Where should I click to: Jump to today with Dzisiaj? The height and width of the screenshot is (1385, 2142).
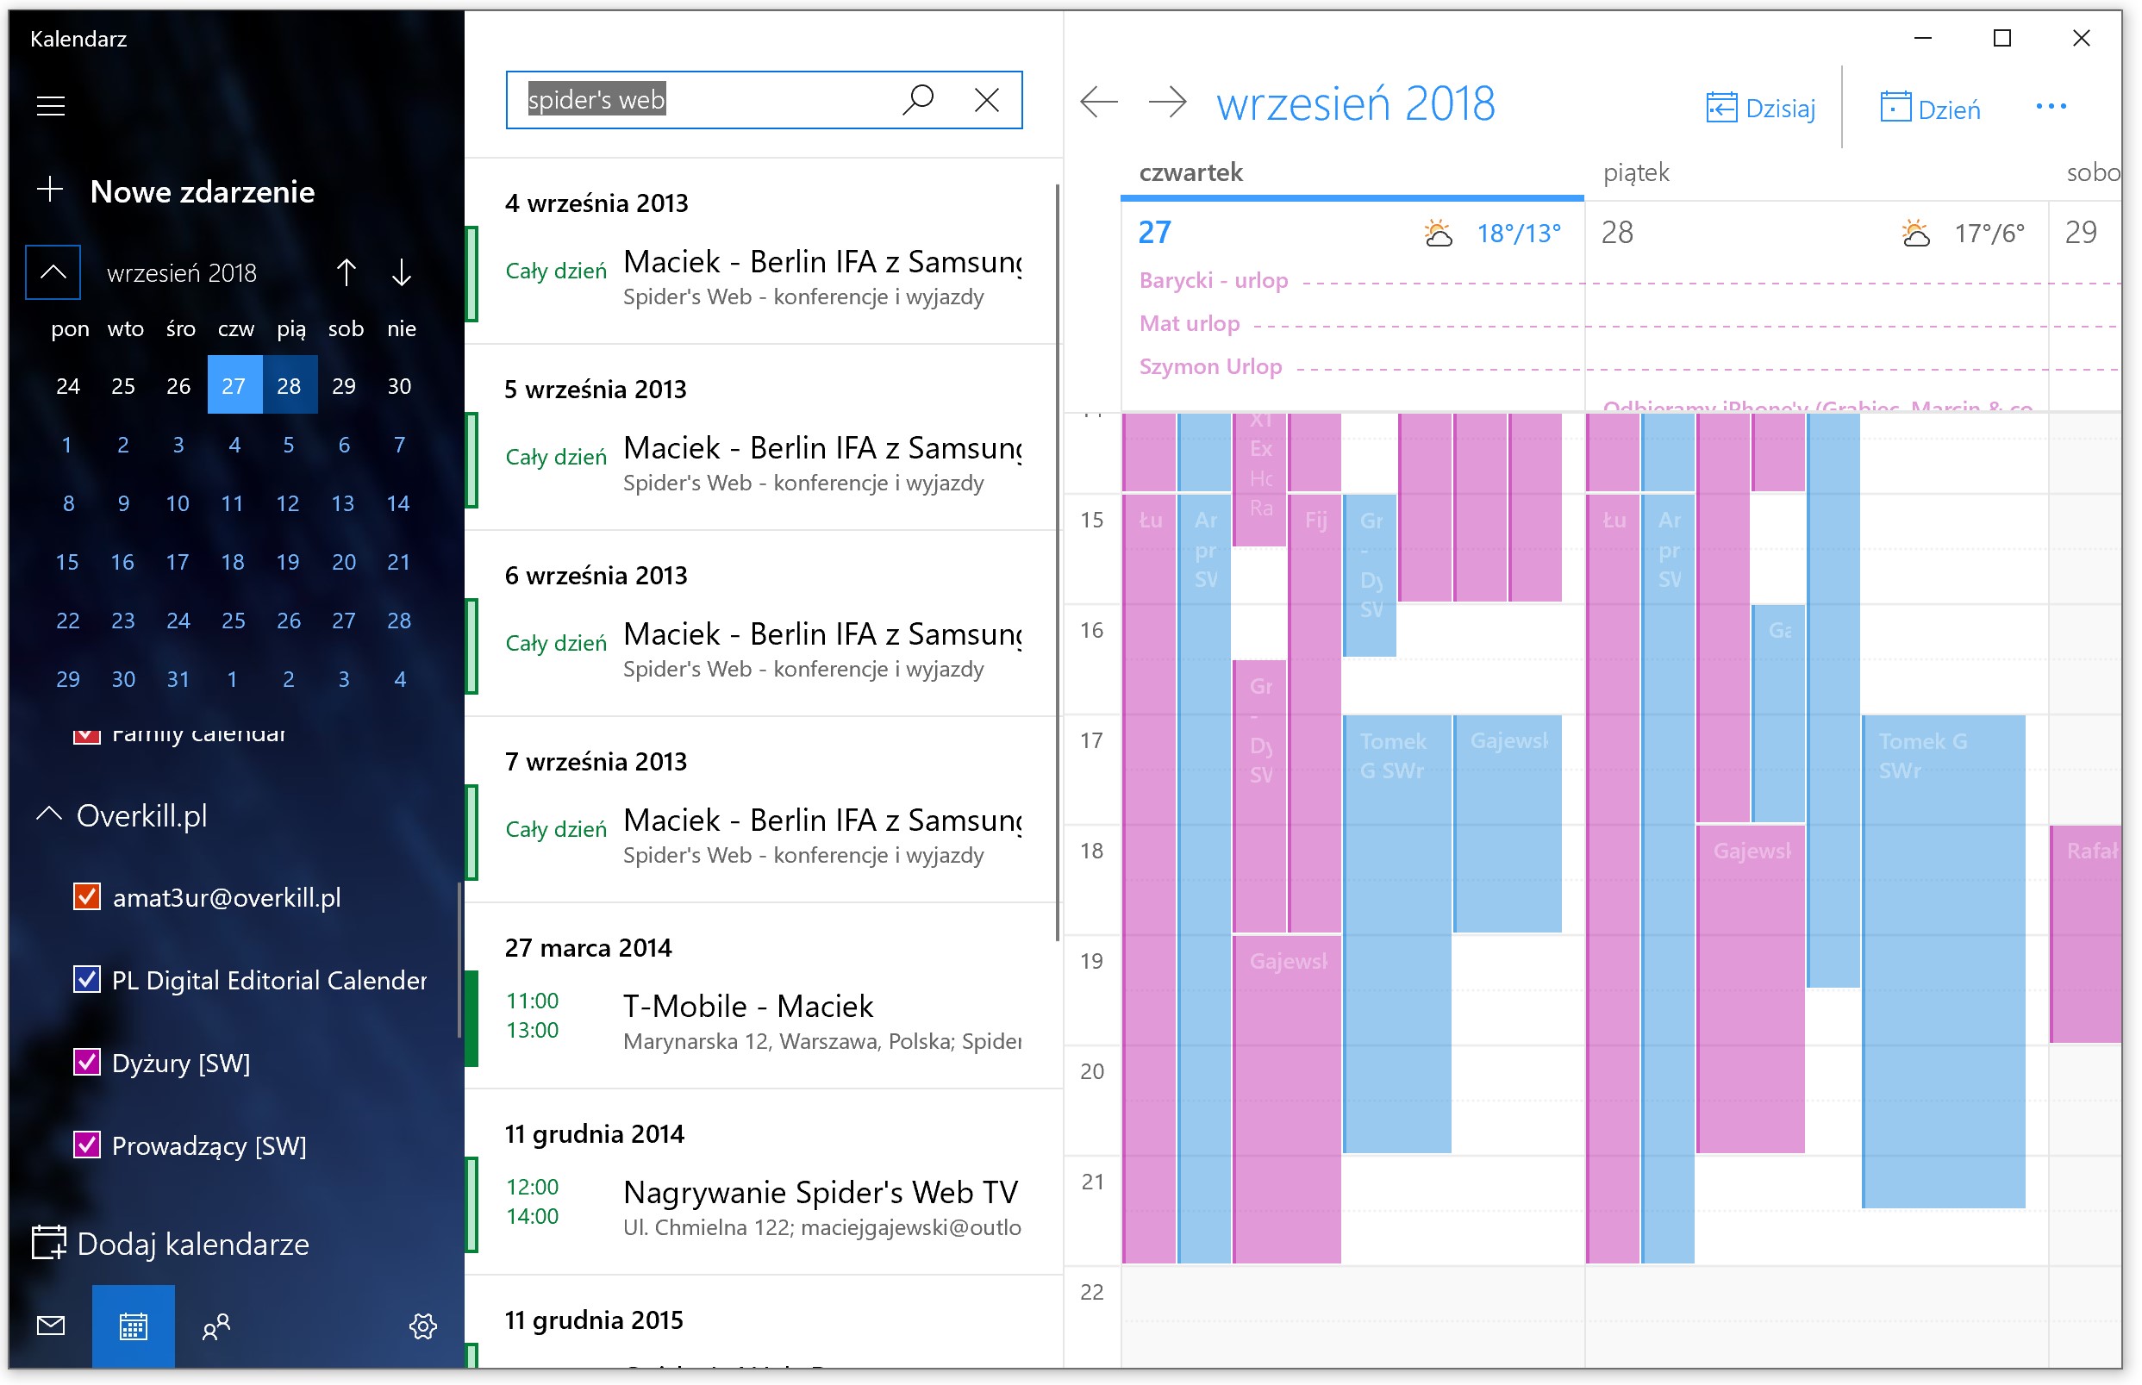[x=1760, y=108]
